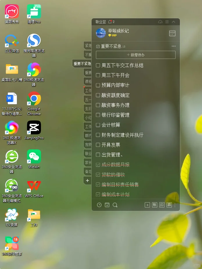Select the completed 编制目标责任销售 text
This screenshot has height=269, width=202.
[120, 185]
